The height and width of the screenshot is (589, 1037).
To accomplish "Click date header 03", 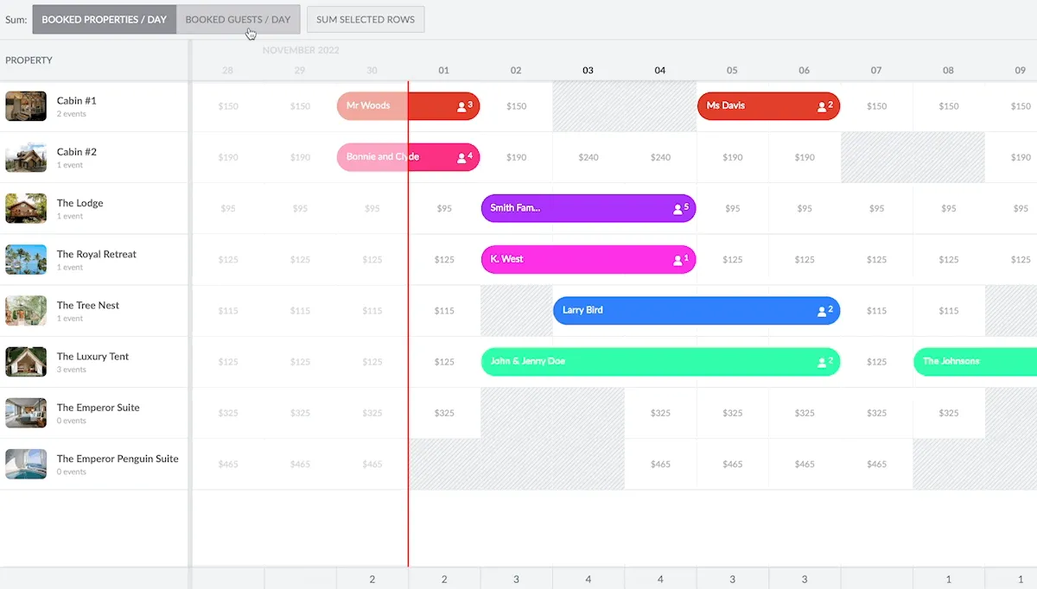I will pos(588,70).
